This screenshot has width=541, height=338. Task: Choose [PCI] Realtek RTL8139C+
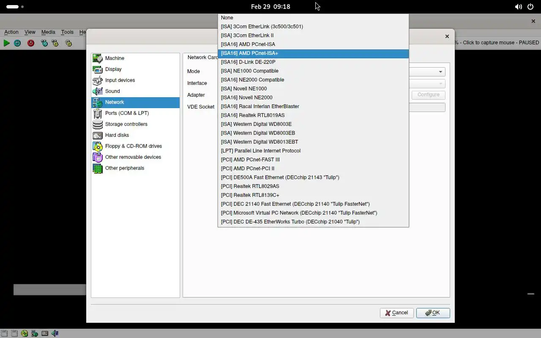click(x=313, y=195)
